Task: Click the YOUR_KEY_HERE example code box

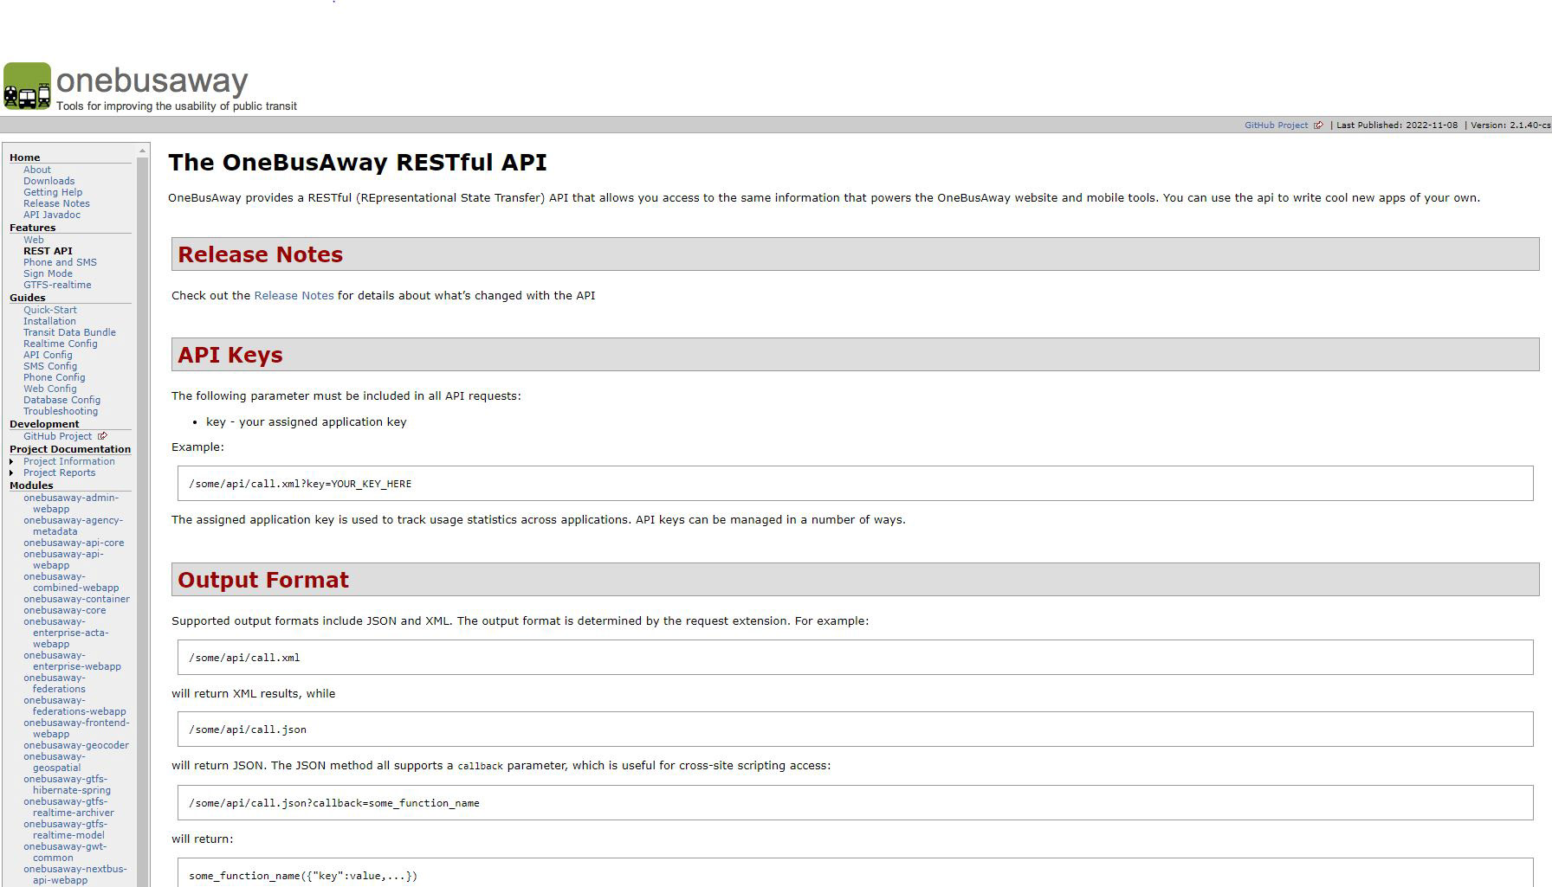Action: coord(855,483)
